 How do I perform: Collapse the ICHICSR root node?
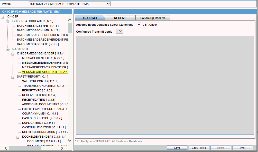[3, 16]
